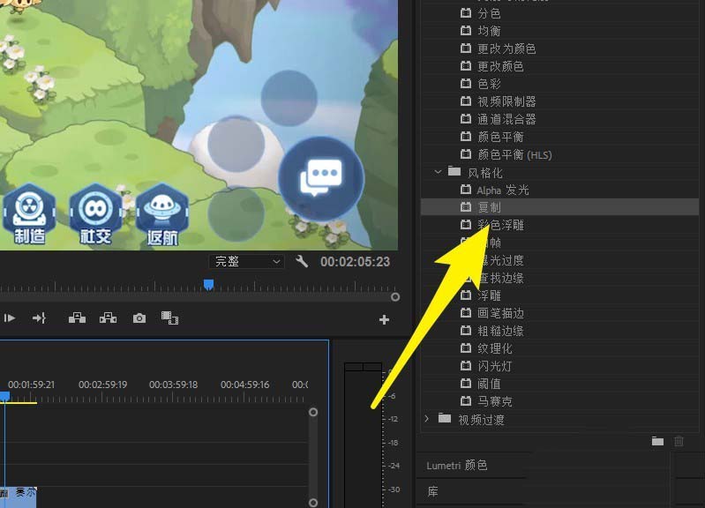
Task: Click the 00:02:05:23 duration timecode
Action: point(356,262)
